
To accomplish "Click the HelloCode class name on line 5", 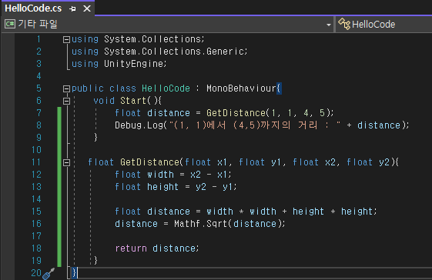I will pyautogui.click(x=166, y=88).
